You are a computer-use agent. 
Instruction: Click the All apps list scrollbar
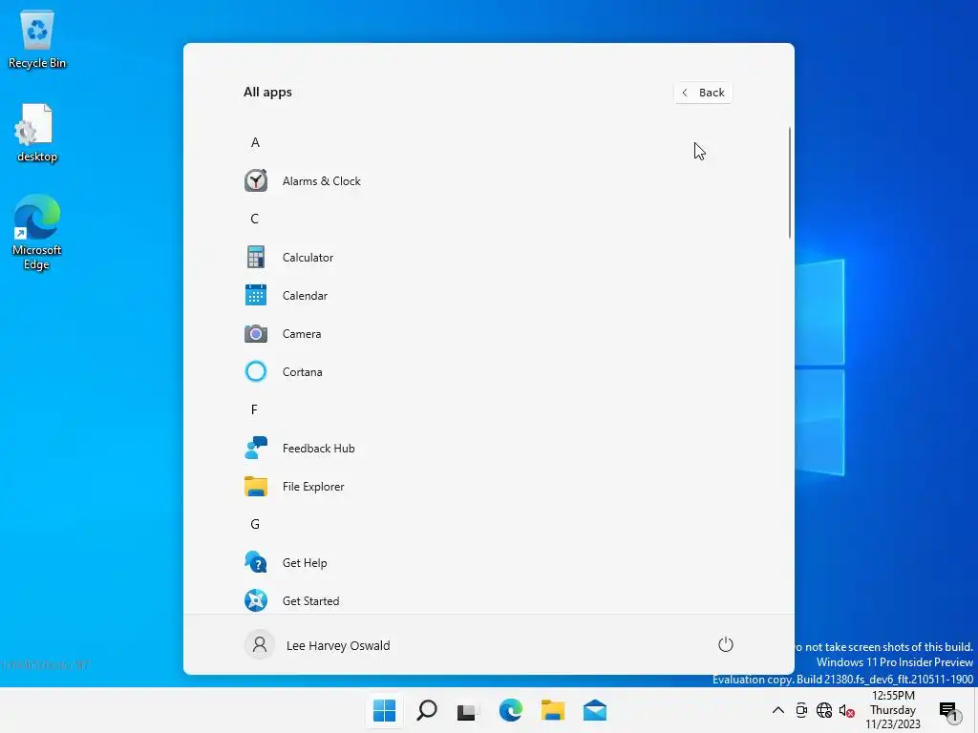coord(790,182)
